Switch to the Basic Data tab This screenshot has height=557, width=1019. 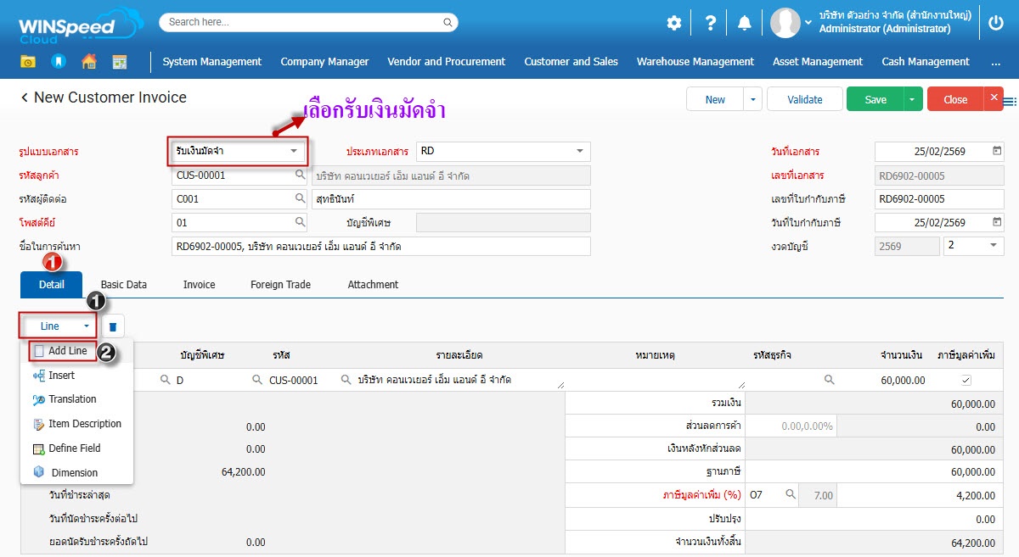[x=124, y=285]
